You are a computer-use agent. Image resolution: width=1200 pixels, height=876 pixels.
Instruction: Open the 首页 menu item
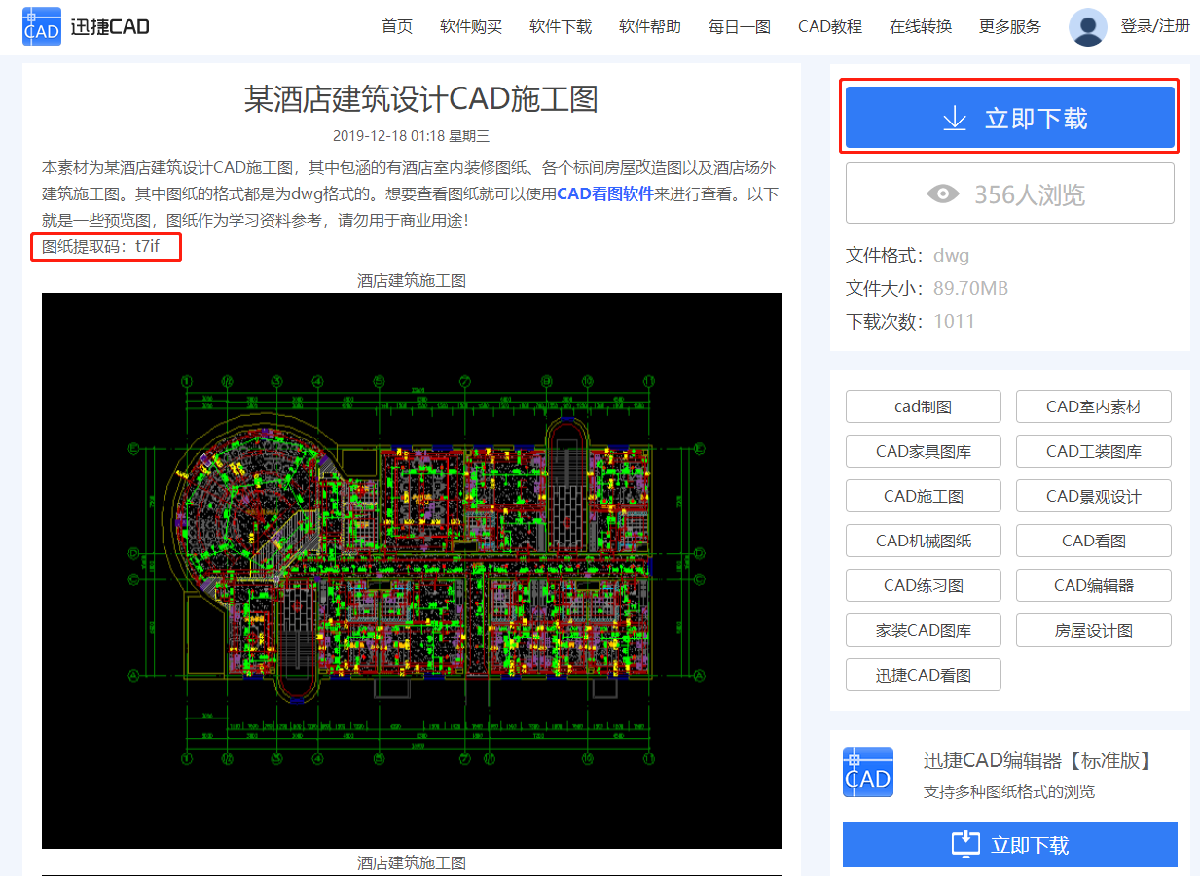(x=397, y=27)
